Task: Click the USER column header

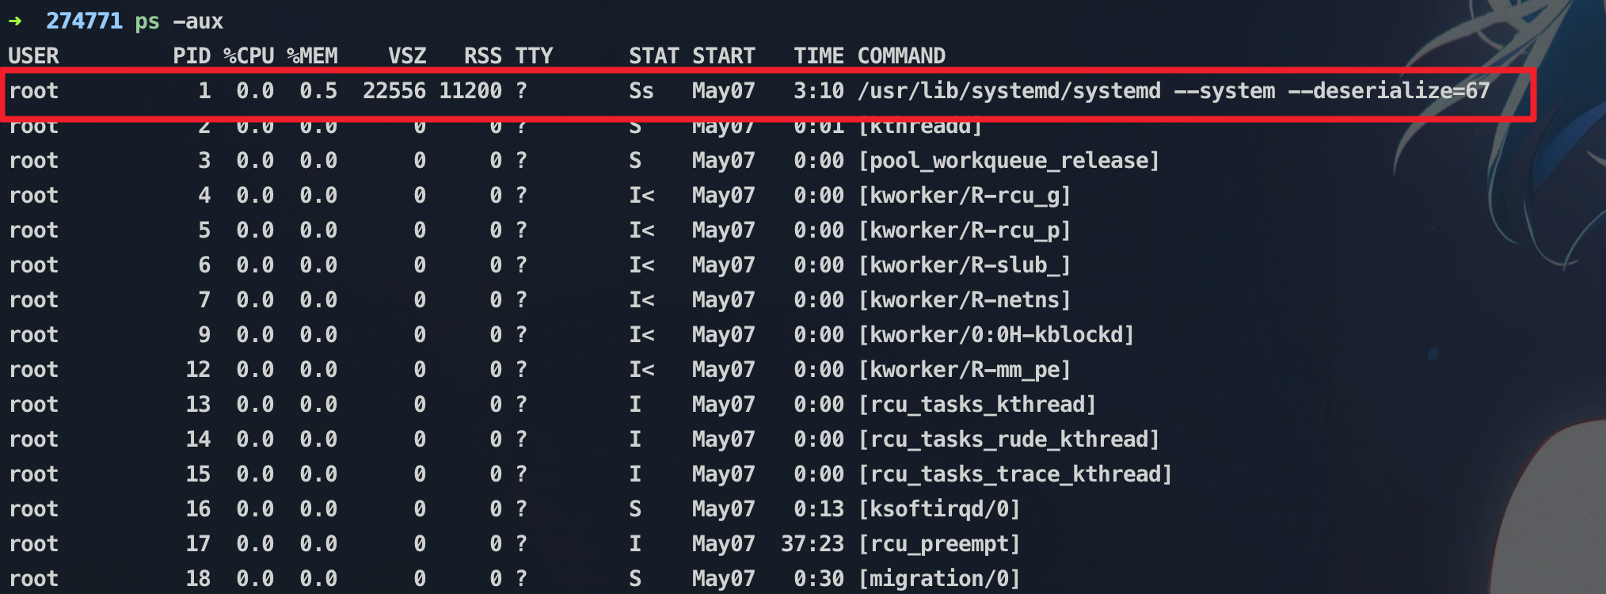Action: (33, 55)
